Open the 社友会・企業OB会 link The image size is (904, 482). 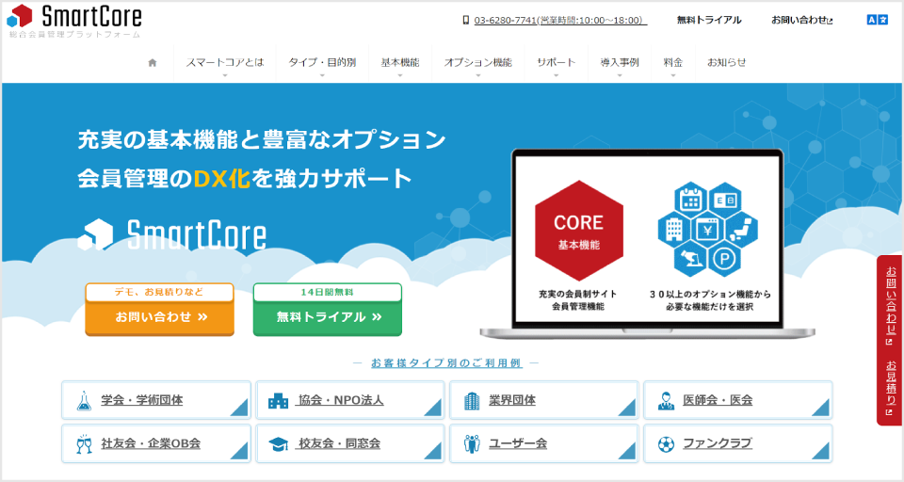click(151, 444)
